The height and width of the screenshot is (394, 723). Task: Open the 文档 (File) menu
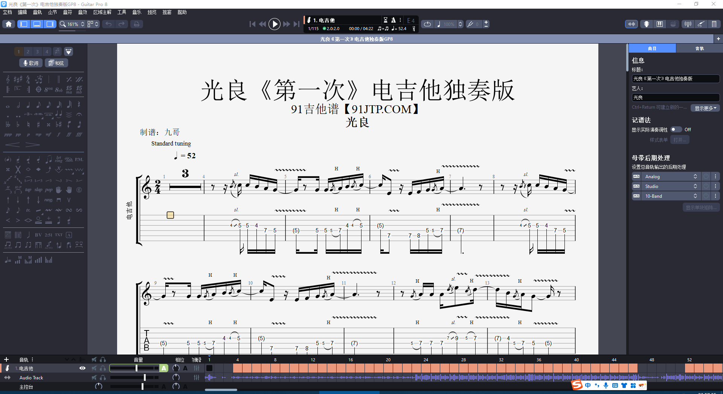coord(8,12)
